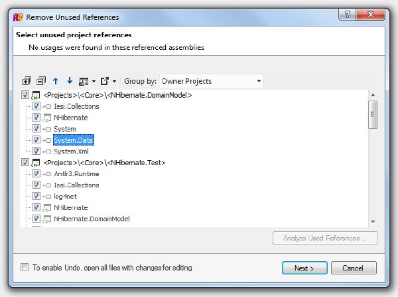
Task: Uncheck the Antlr3.Runtime reference checkbox
Action: [x=36, y=173]
